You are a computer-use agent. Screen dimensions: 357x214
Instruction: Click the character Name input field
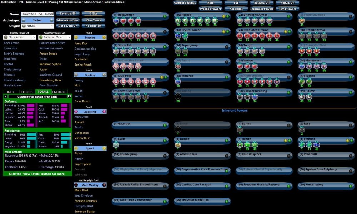37,14
